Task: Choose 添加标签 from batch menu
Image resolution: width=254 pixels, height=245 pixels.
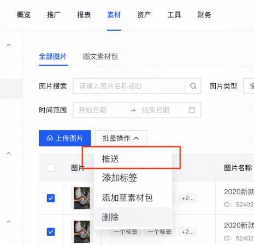Action: (x=133, y=178)
